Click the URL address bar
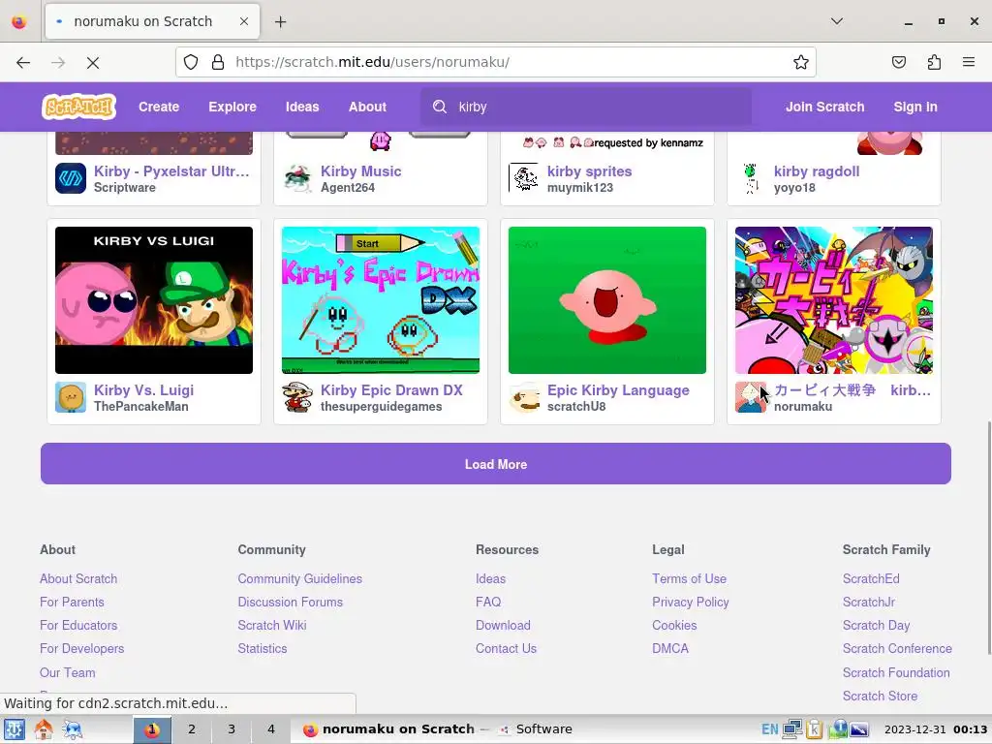Image resolution: width=992 pixels, height=744 pixels. pos(496,62)
